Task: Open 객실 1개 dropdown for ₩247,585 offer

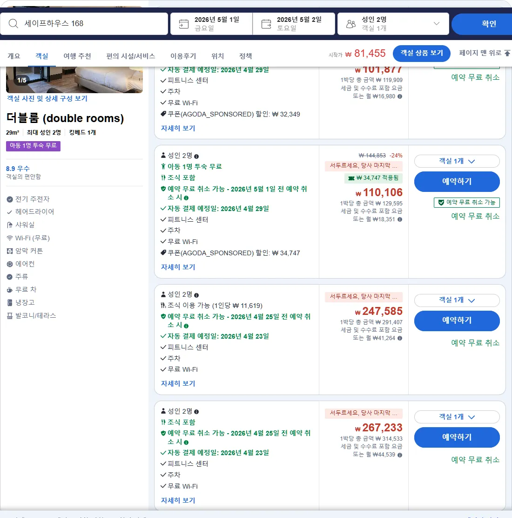Action: (x=457, y=300)
